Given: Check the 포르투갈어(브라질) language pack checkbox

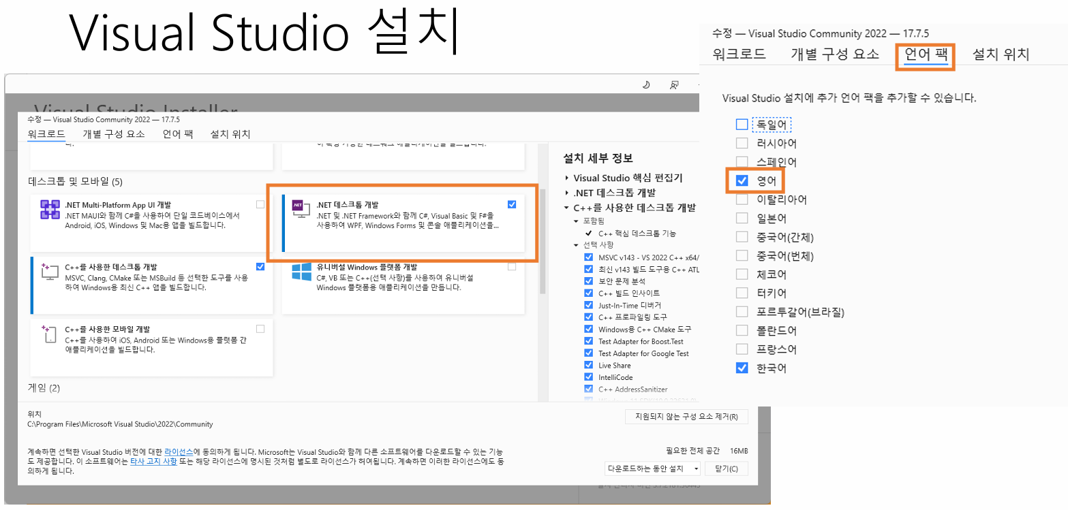Looking at the screenshot, I should tap(742, 312).
